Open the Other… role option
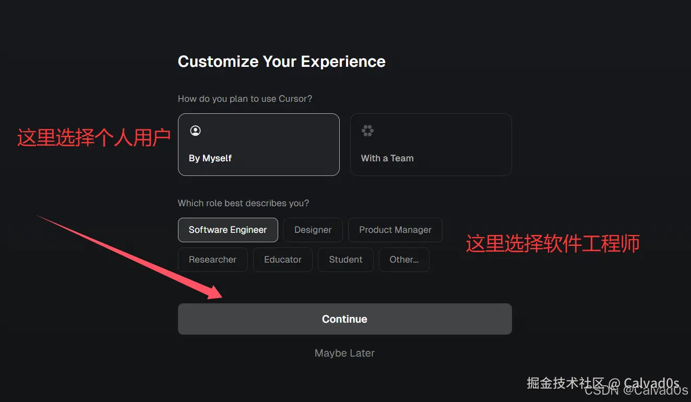 click(404, 259)
